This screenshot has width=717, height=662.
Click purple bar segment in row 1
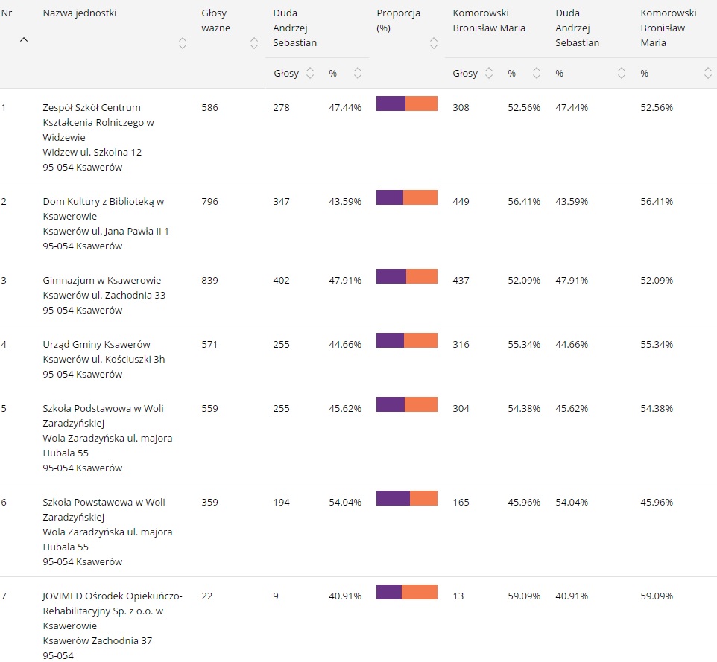coord(391,104)
